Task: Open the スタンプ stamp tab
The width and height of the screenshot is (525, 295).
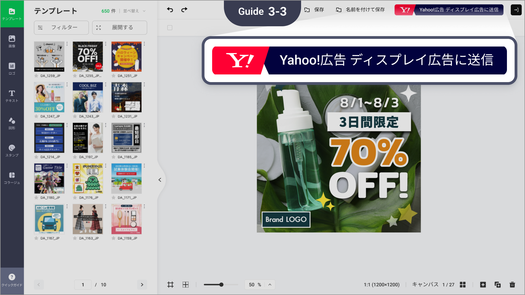Action: tap(12, 151)
